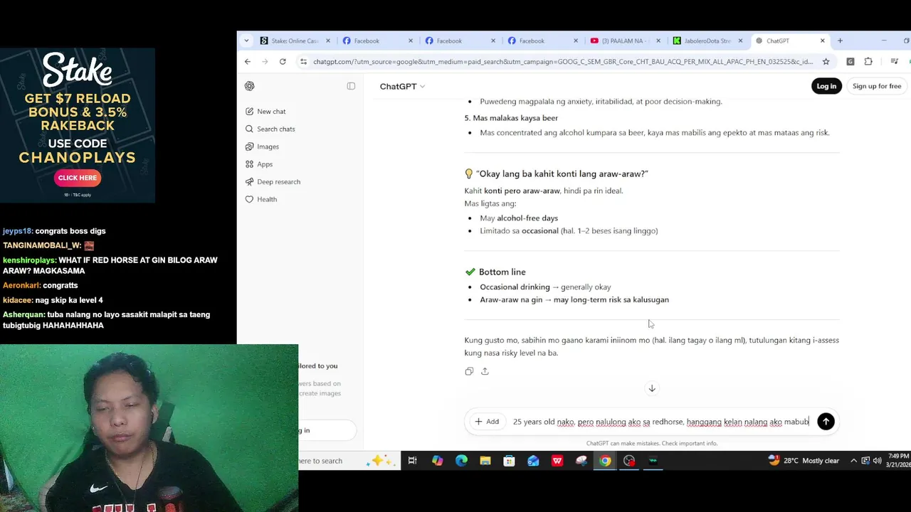Bookmark this page with star icon
The image size is (911, 512).
point(826,62)
